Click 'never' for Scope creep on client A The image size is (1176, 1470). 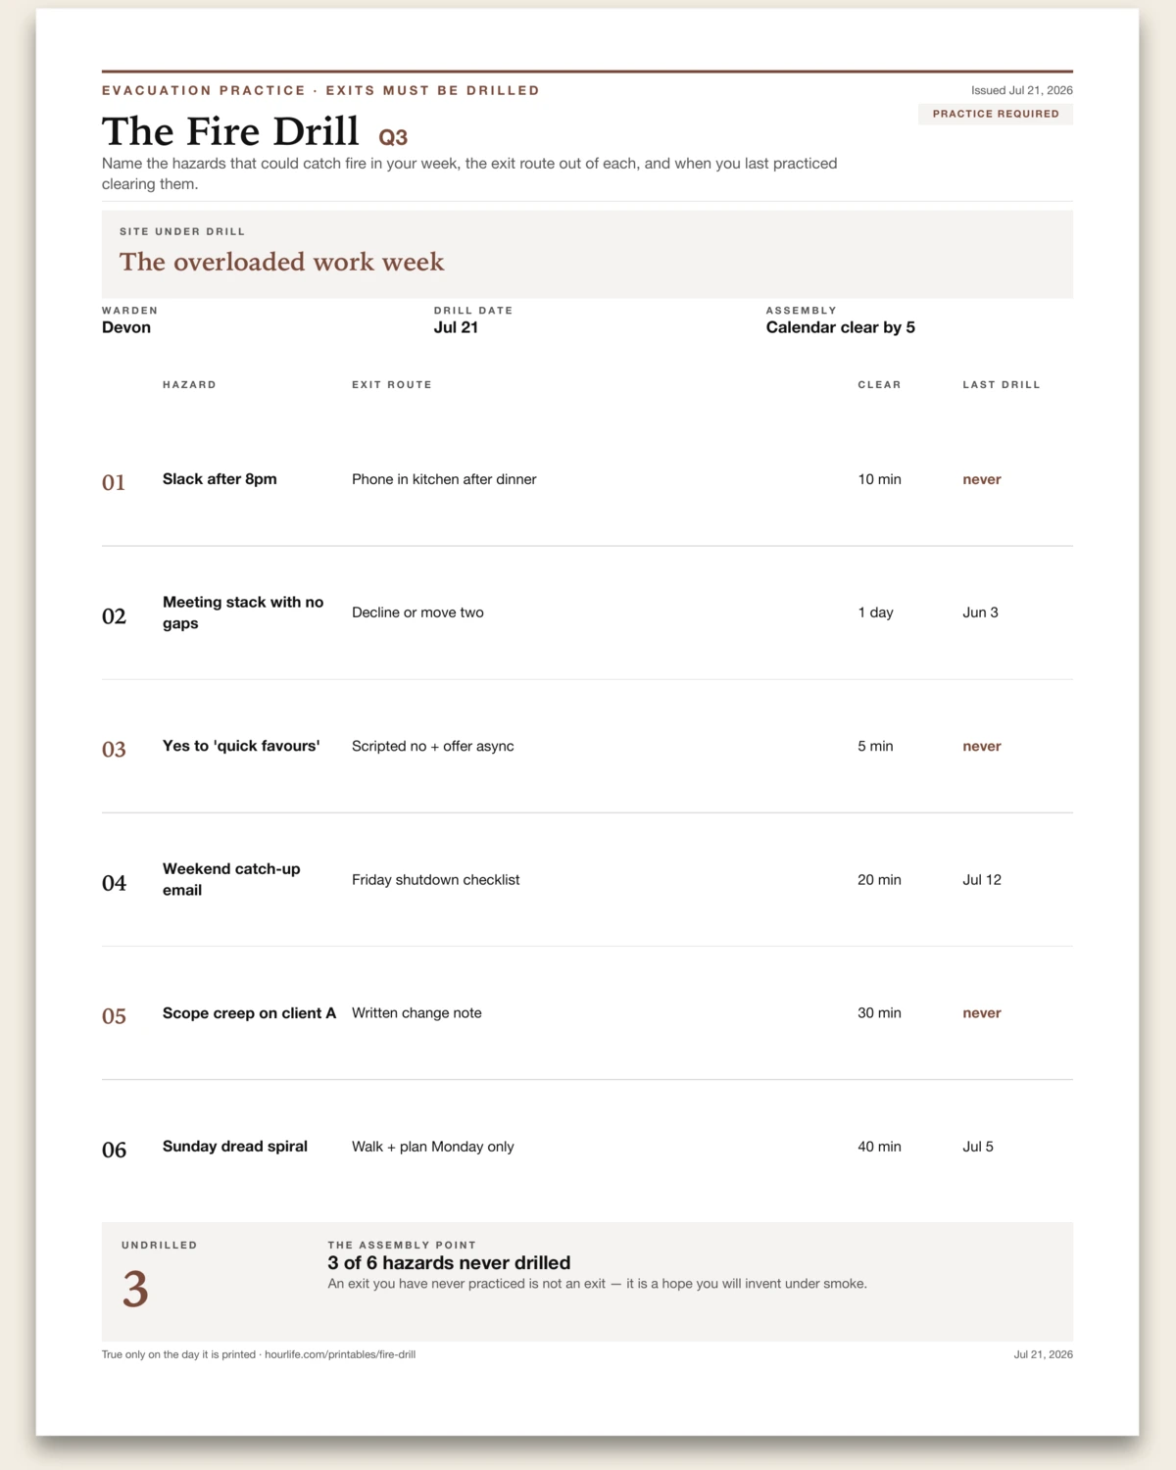click(x=981, y=1013)
